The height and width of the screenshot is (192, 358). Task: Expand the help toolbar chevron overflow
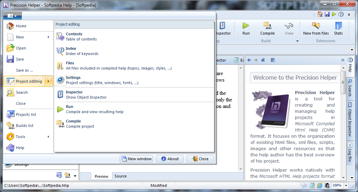[x=343, y=60]
